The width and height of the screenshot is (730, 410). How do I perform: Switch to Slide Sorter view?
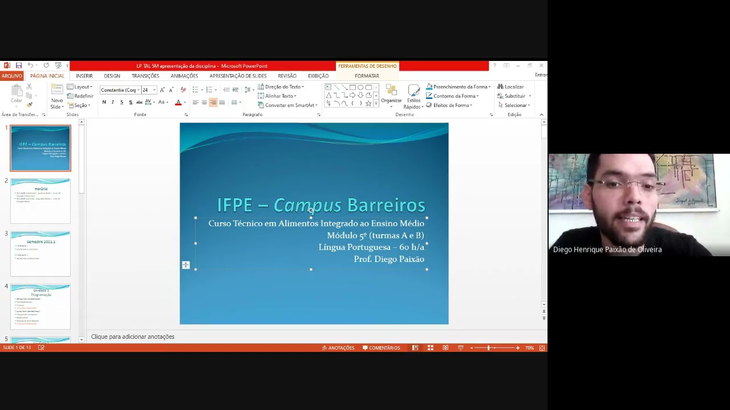[x=431, y=348]
